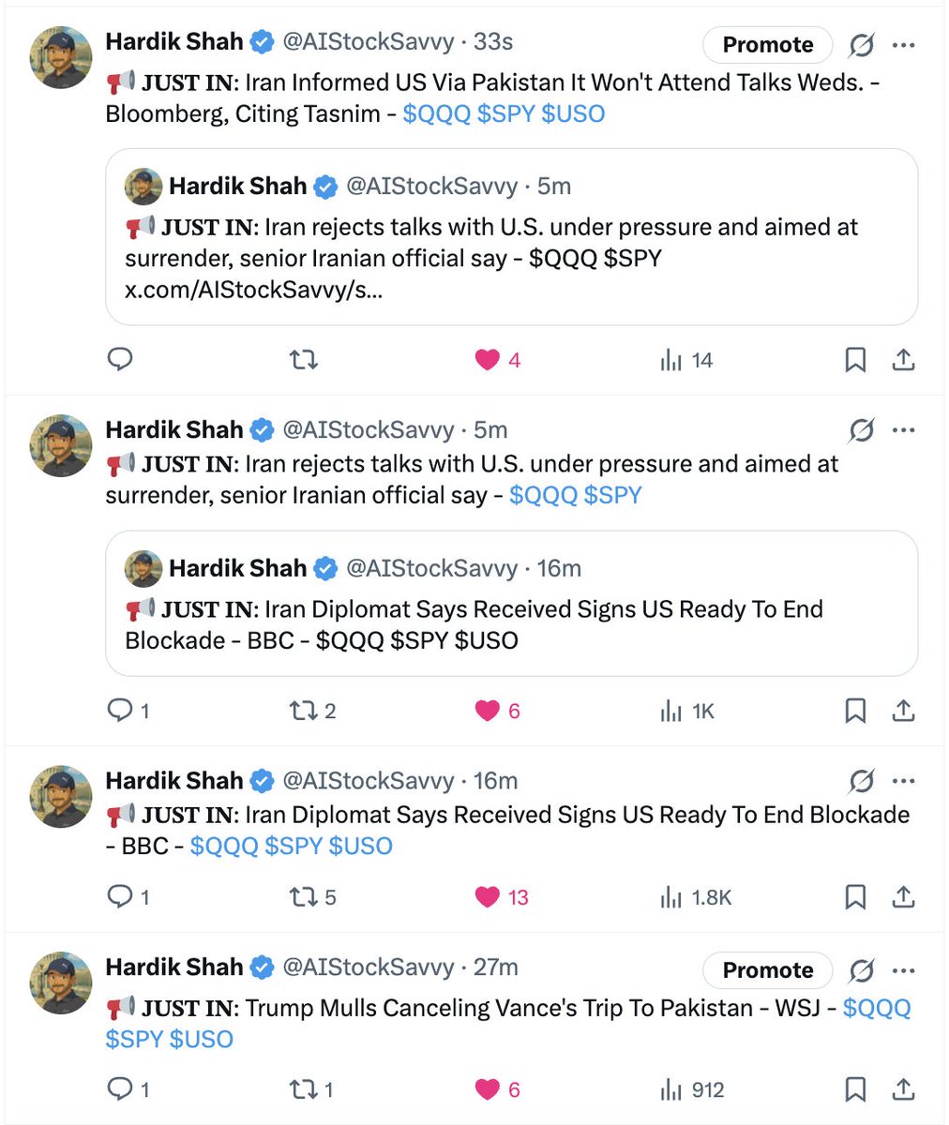View analytics showing 14 views
The image size is (949, 1125).
[x=686, y=360]
